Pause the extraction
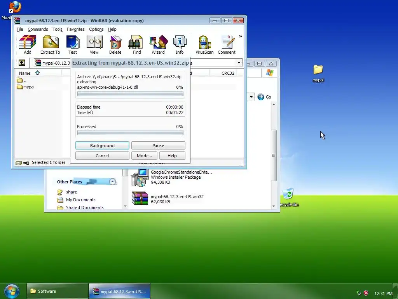This screenshot has width=398, height=299. click(x=158, y=146)
